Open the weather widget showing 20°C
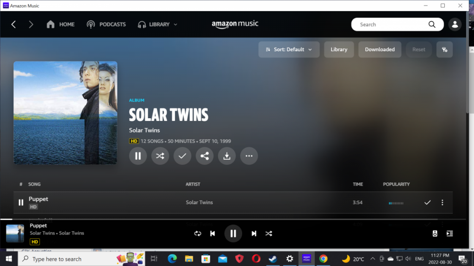Screen dimensions: 474x266 pyautogui.click(x=352, y=259)
